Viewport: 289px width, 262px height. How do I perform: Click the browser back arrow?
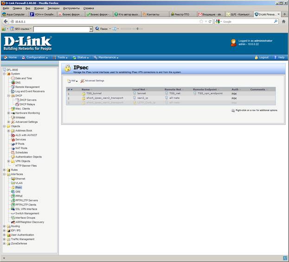pyautogui.click(x=6, y=21)
